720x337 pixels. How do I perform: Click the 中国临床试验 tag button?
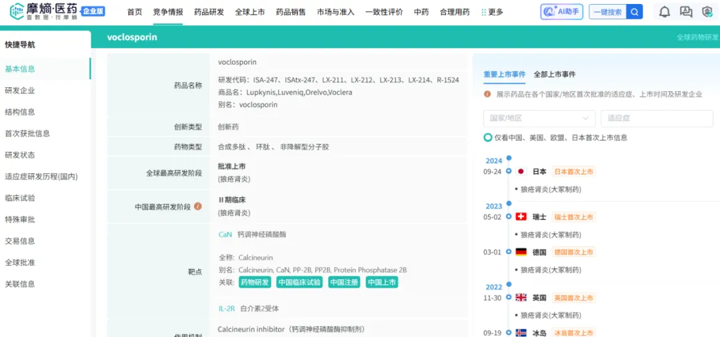point(299,282)
